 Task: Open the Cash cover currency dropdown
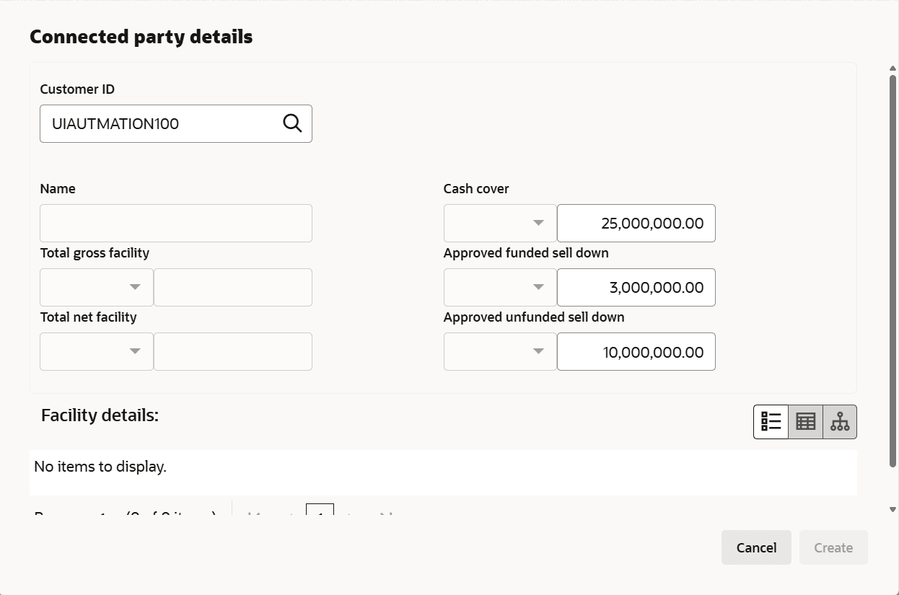(500, 223)
